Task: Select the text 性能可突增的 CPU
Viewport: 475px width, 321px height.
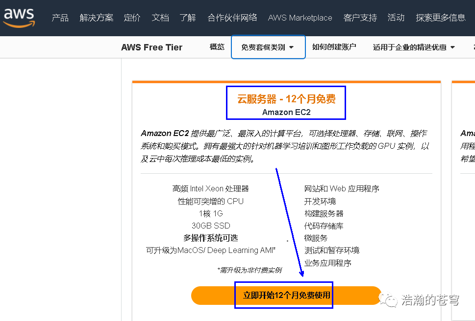Action: coord(210,201)
